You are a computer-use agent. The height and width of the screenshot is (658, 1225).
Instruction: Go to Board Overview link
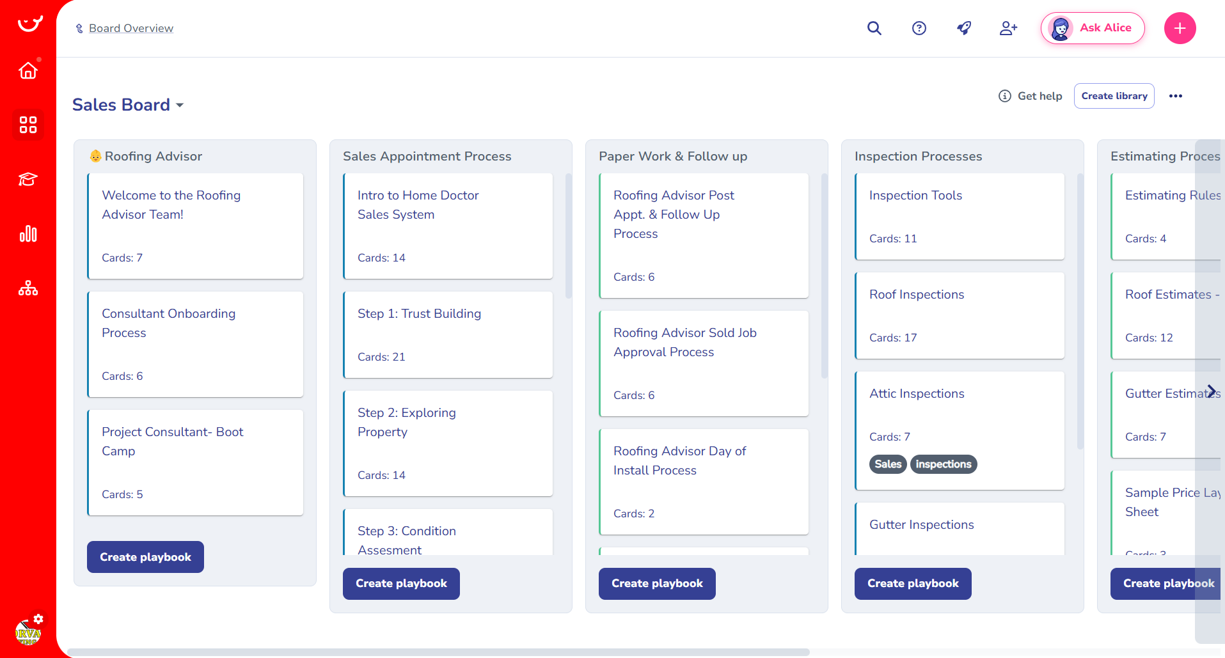pos(130,28)
